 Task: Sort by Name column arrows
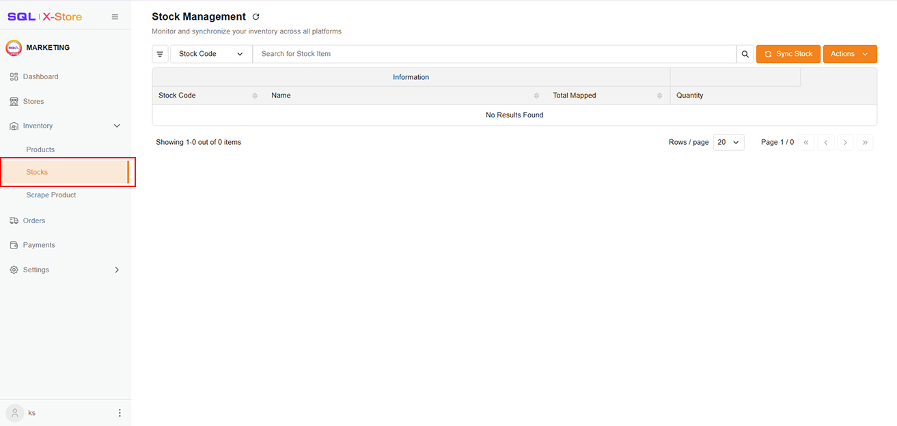tap(536, 96)
